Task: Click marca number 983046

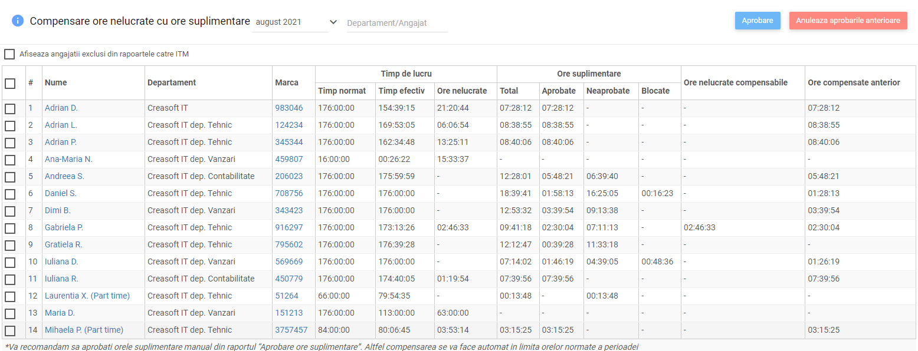Action: tap(288, 108)
